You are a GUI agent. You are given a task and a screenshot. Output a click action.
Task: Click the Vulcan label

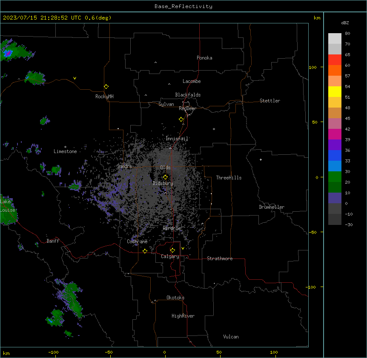231,337
